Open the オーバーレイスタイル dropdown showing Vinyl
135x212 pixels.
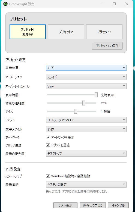(86, 86)
